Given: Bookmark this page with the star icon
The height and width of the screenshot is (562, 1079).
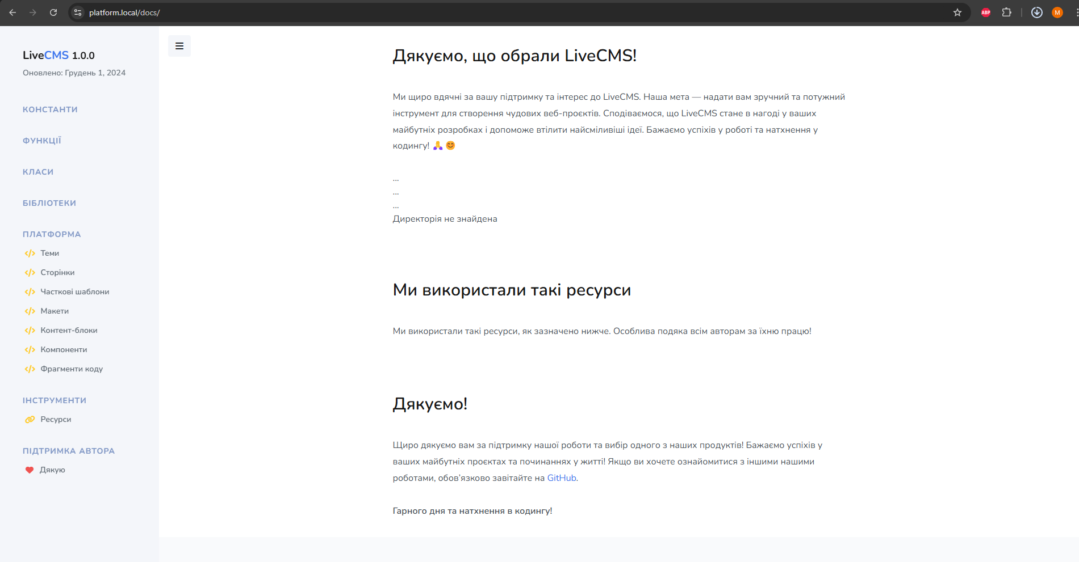Looking at the screenshot, I should point(957,12).
